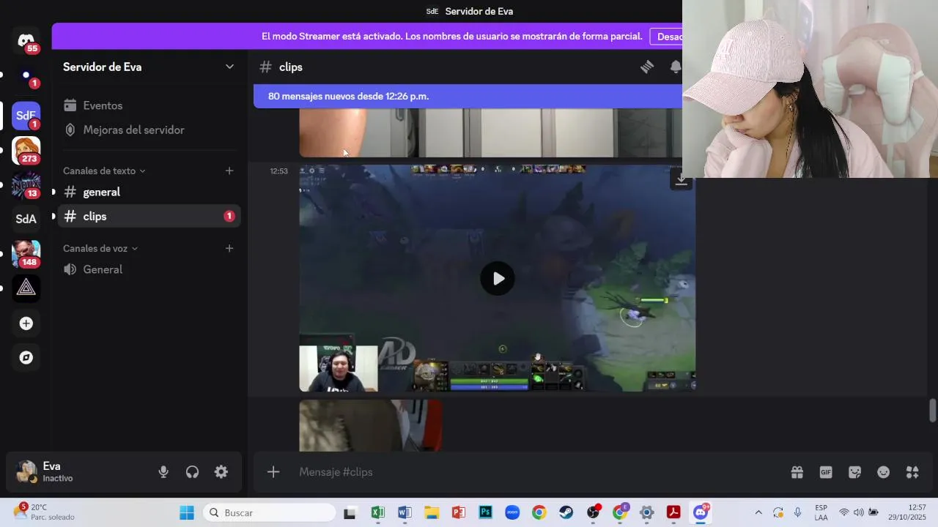Open notification settings bell icon
Screen dimensions: 938x527
(675, 67)
